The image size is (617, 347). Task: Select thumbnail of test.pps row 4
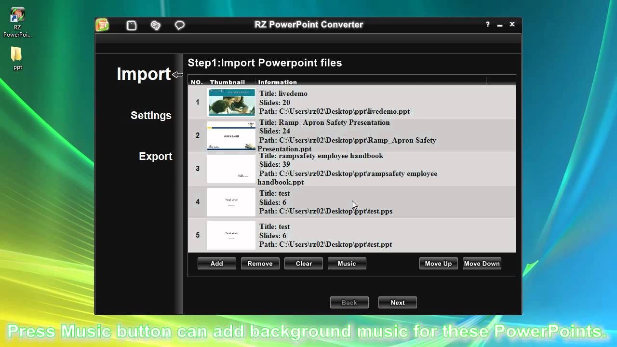tap(231, 202)
